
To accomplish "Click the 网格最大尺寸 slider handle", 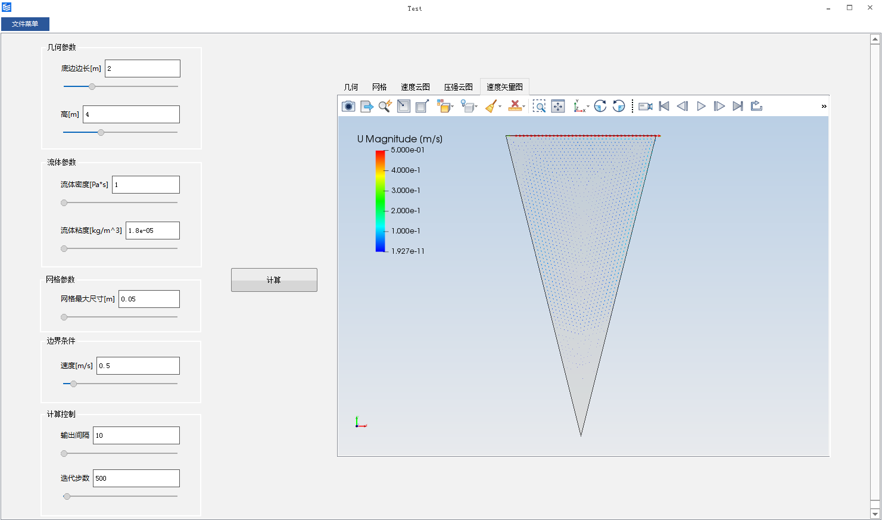I will pyautogui.click(x=64, y=317).
